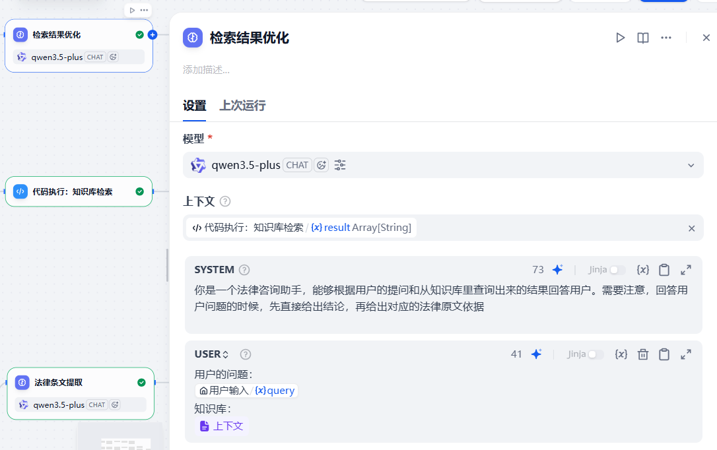This screenshot has height=450, width=717.
Task: Click the code icon on 知识库检索 node
Action: point(20,191)
